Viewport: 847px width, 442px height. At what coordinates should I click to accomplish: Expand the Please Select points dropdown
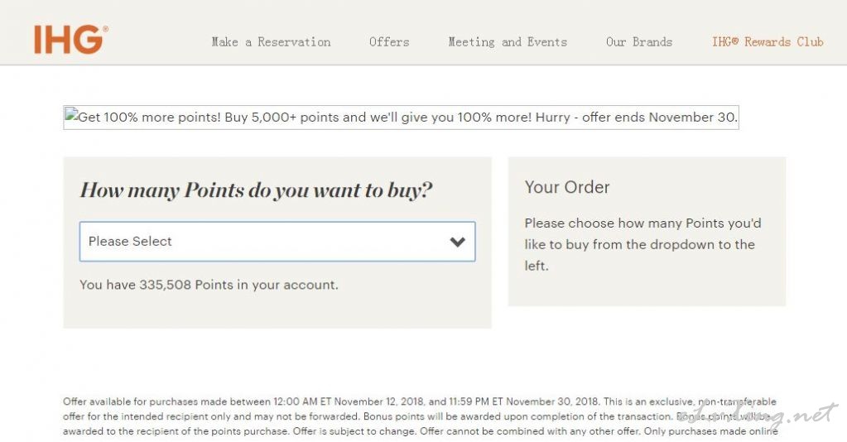pos(277,242)
